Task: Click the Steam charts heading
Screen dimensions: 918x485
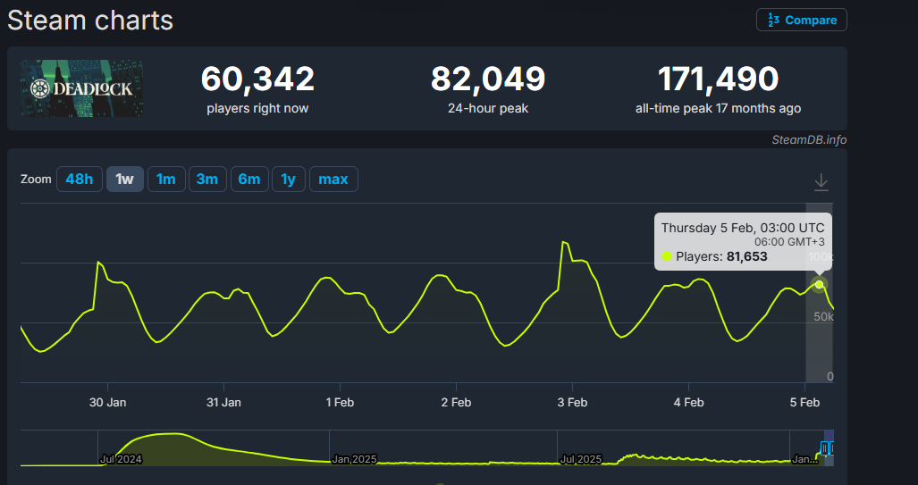Action: point(90,21)
